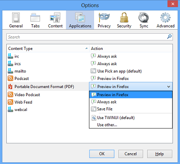This screenshot has width=180, height=164.
Task: Click the OK button
Action: tap(102, 154)
